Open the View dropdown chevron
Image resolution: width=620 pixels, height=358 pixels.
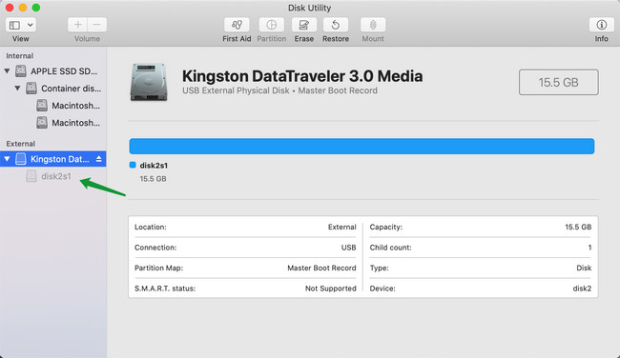pyautogui.click(x=31, y=26)
